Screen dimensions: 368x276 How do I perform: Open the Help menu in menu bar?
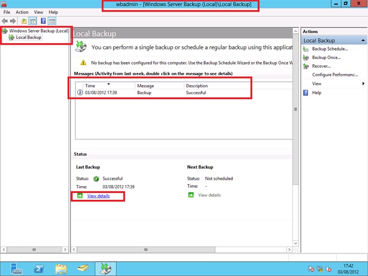[x=53, y=12]
